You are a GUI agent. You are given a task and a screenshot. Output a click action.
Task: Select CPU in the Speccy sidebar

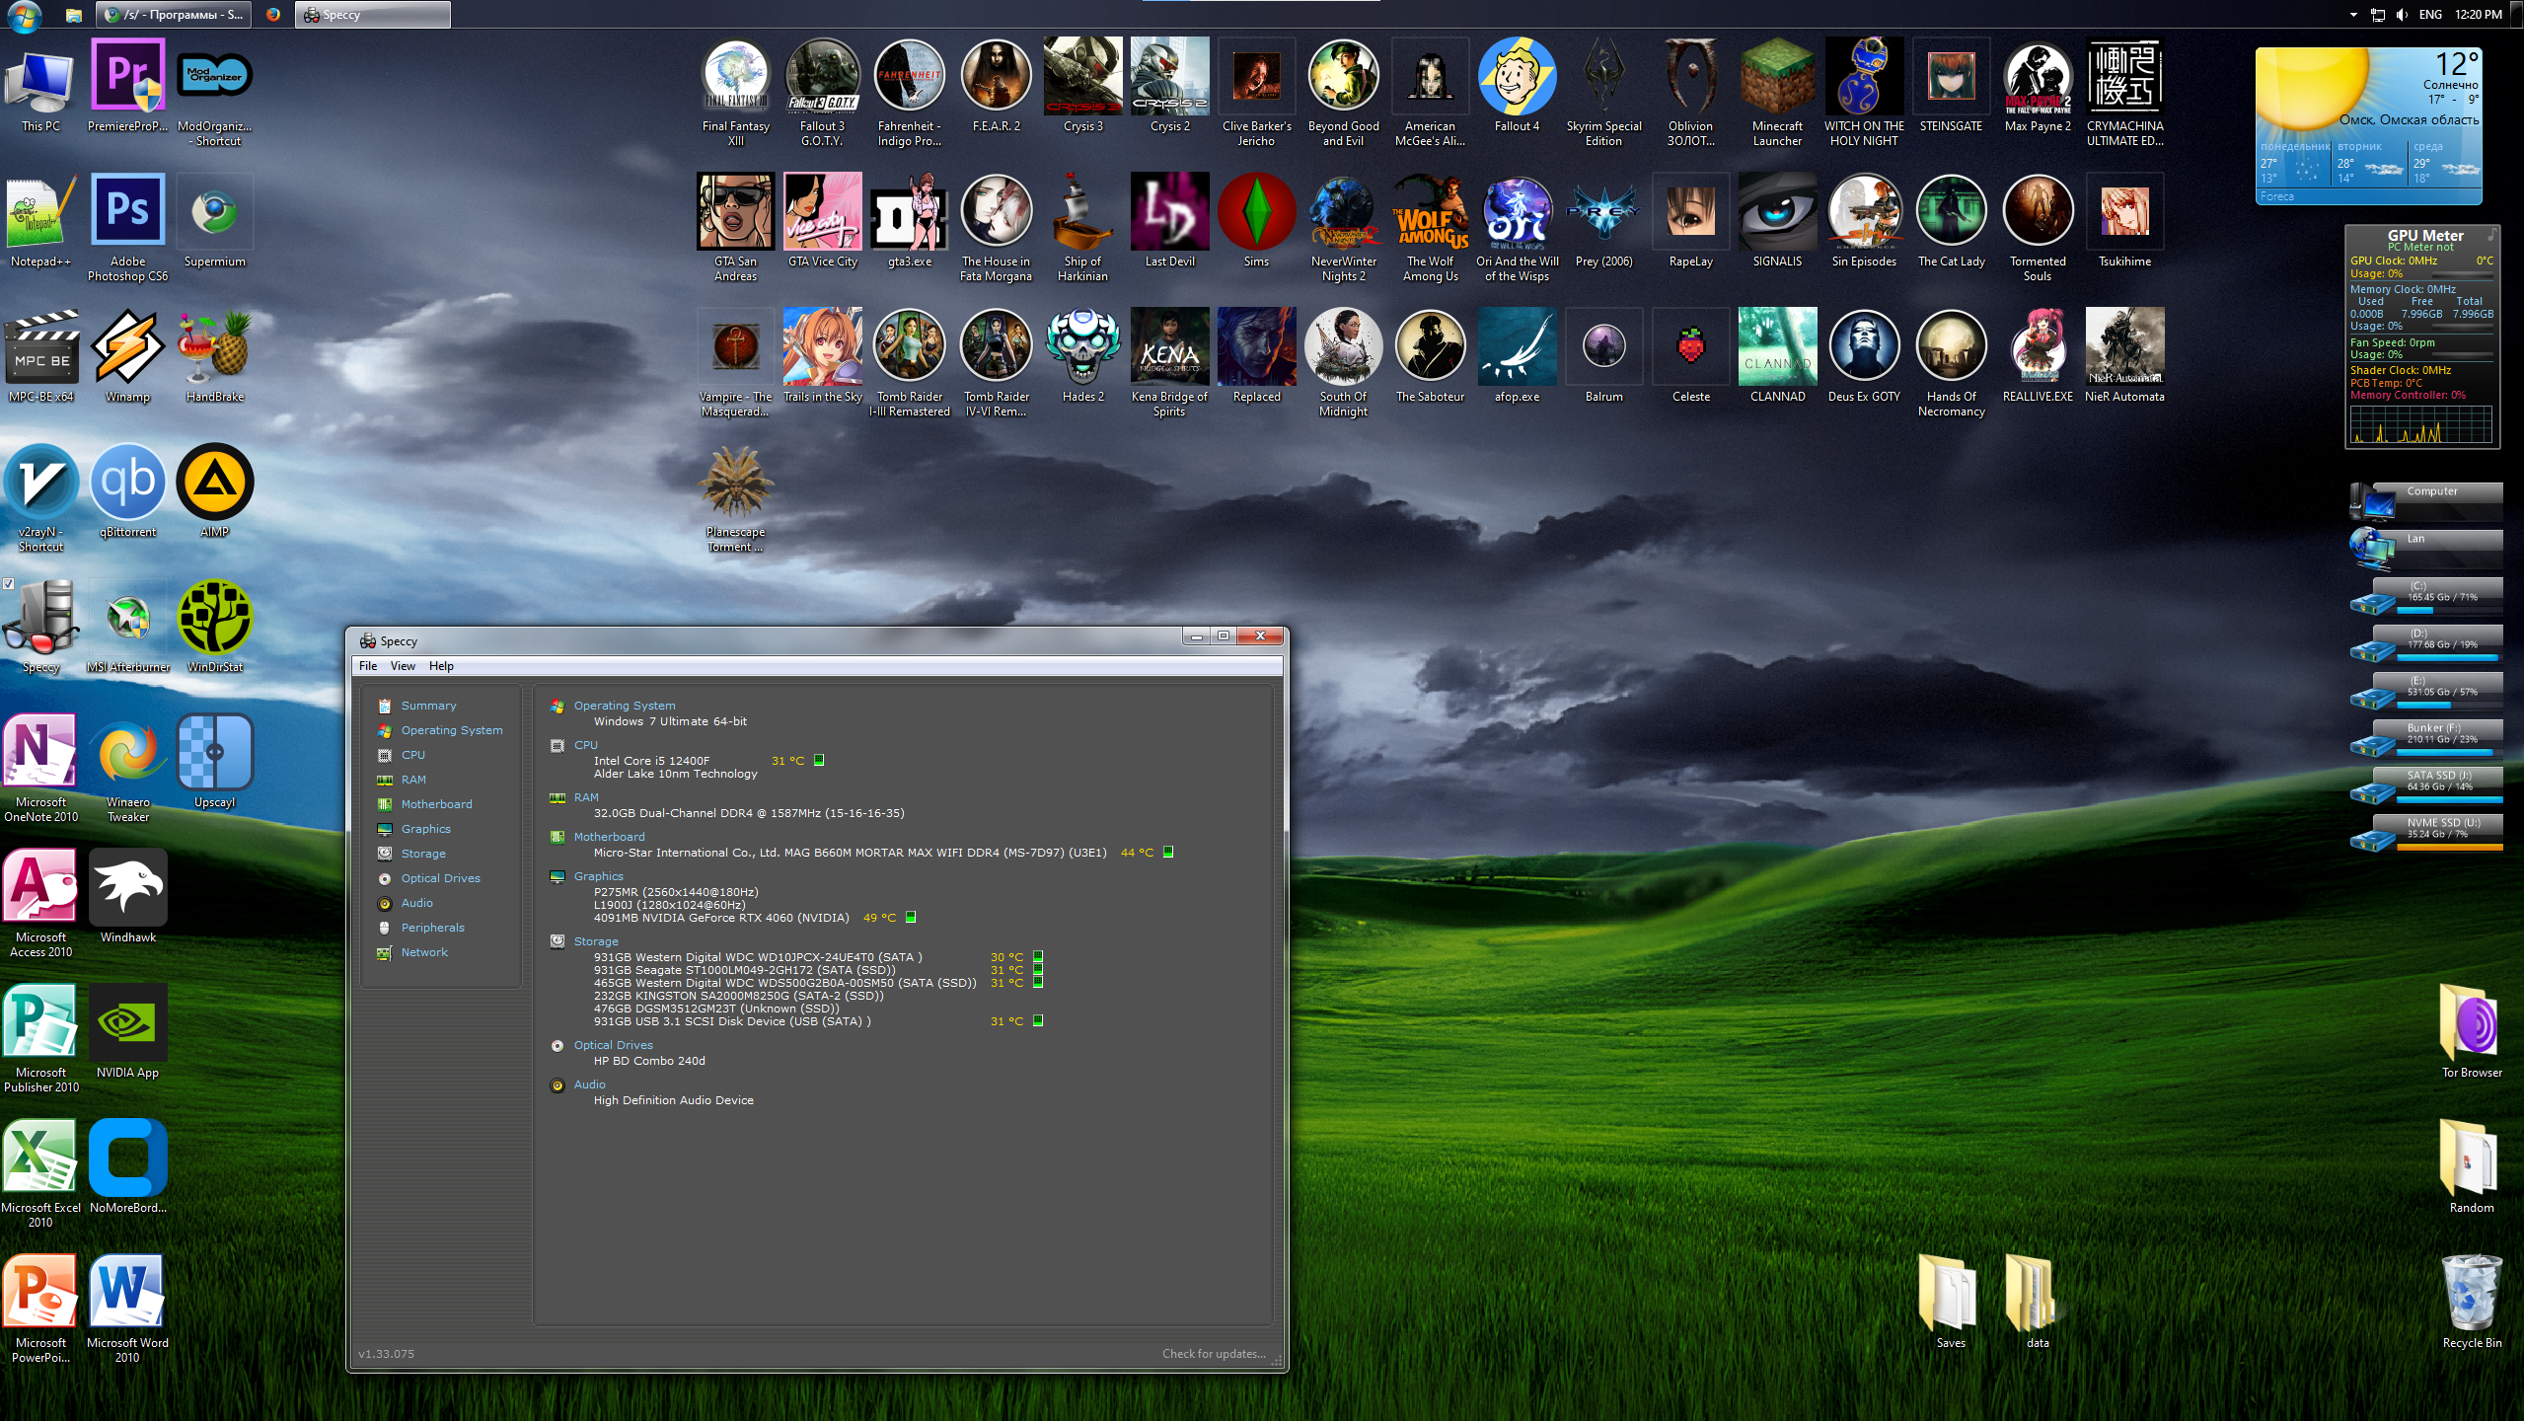point(412,755)
